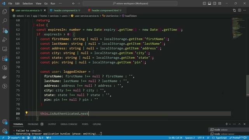Switch to the Ports panel tab
This screenshot has height=140, width=249.
click(85, 124)
